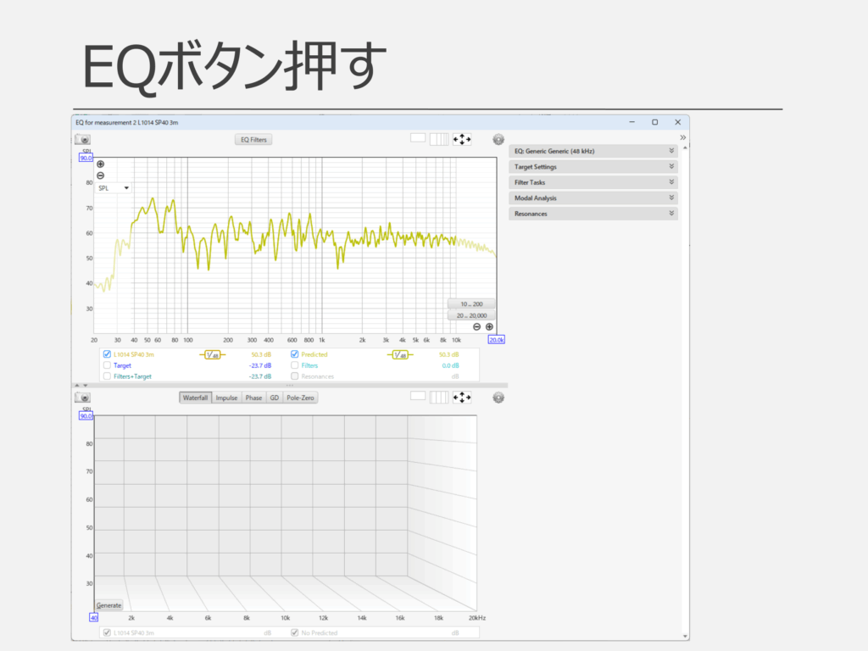The height and width of the screenshot is (651, 868).
Task: Click the capture camera icon above SPL graph
Action: (x=83, y=140)
